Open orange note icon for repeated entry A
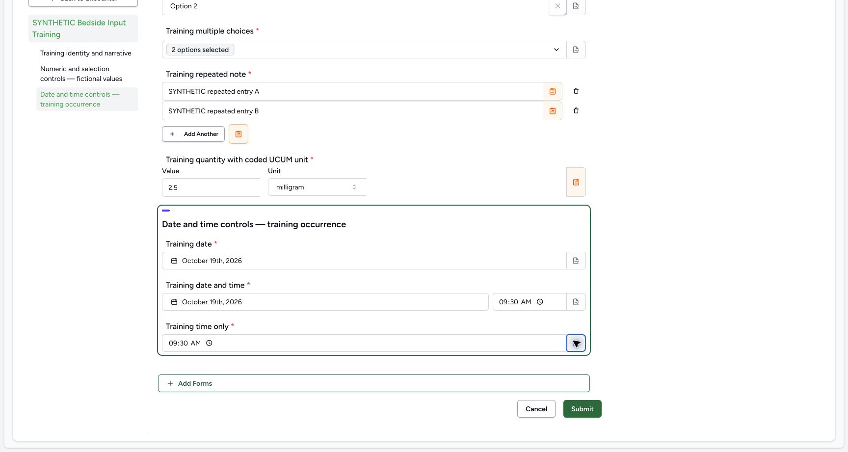848x452 pixels. coord(553,91)
